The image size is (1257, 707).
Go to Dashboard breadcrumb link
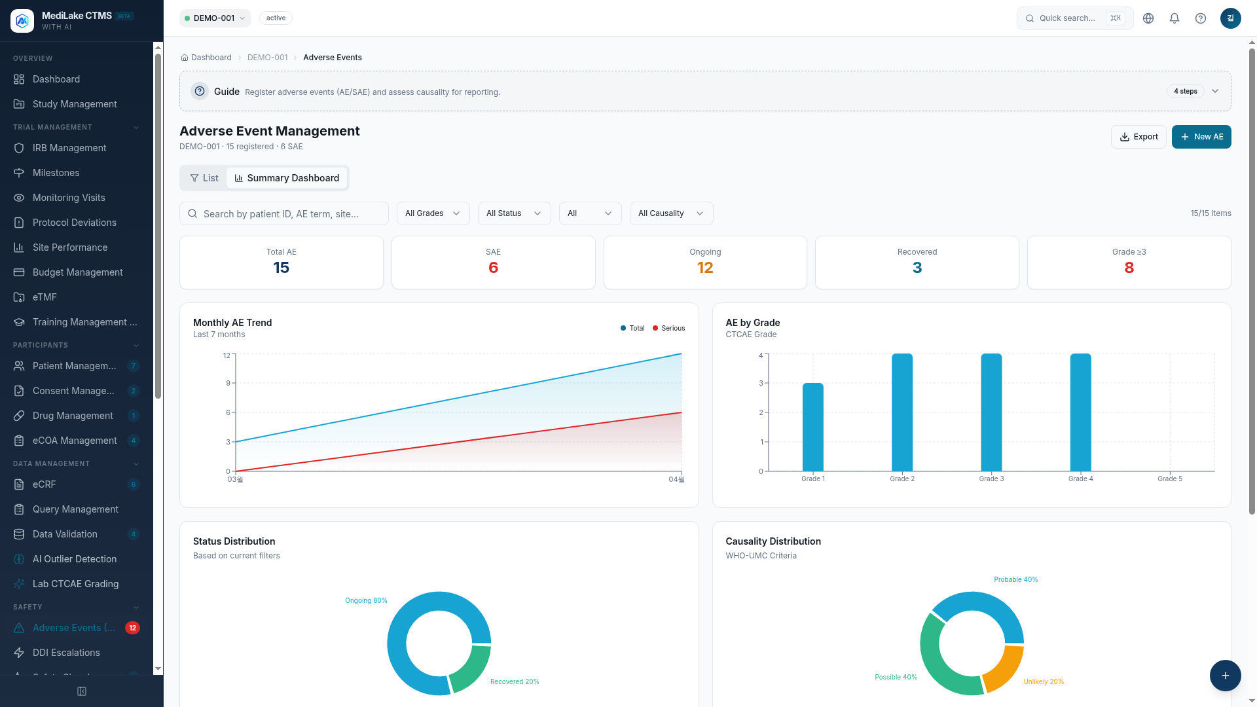point(206,58)
